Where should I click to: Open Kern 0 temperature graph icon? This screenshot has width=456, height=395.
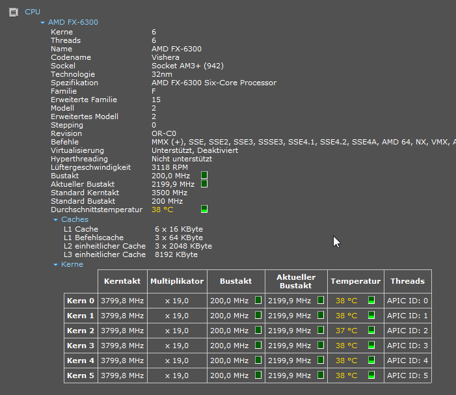(x=371, y=300)
